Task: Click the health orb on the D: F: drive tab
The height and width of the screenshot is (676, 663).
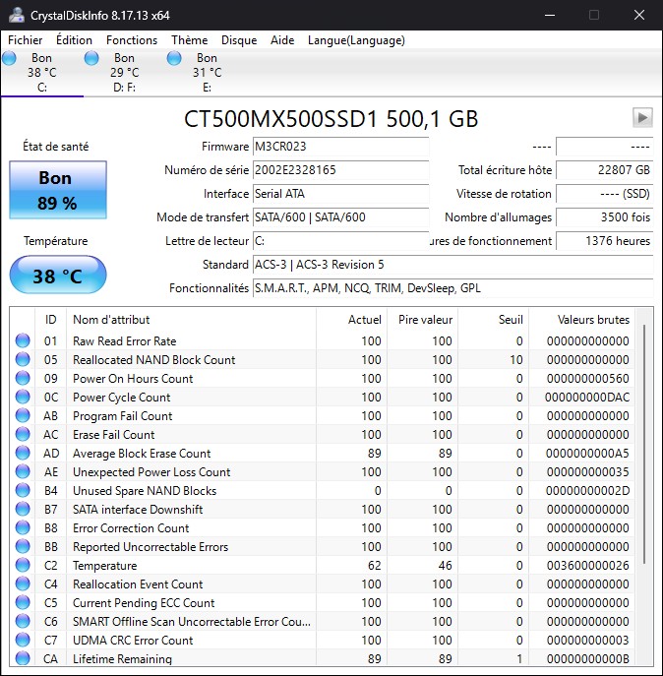Action: [x=91, y=58]
